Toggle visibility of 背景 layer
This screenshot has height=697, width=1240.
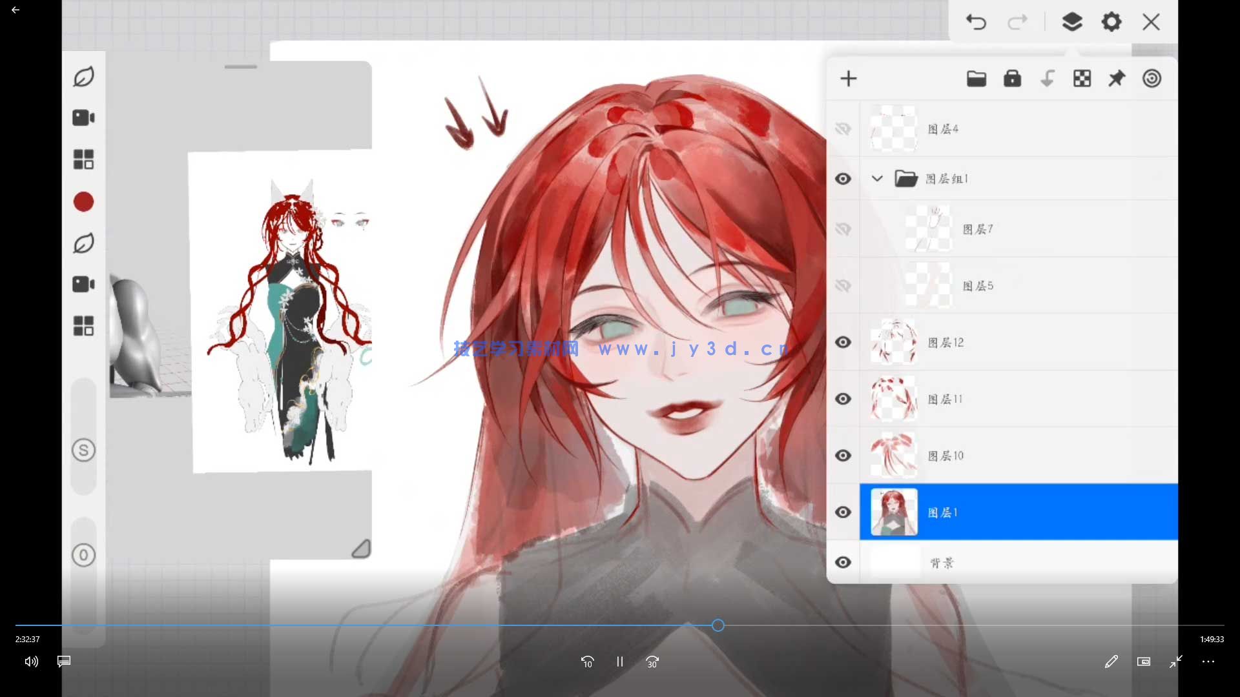pyautogui.click(x=843, y=562)
